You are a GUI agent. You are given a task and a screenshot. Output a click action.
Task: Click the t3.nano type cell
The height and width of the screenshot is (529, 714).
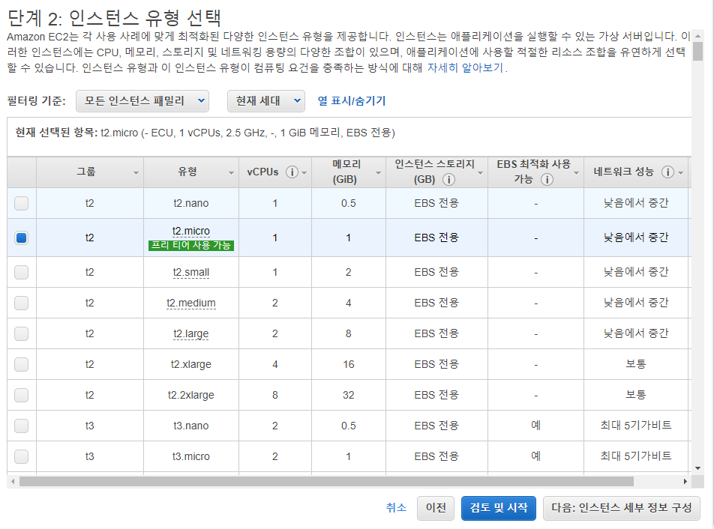point(190,426)
